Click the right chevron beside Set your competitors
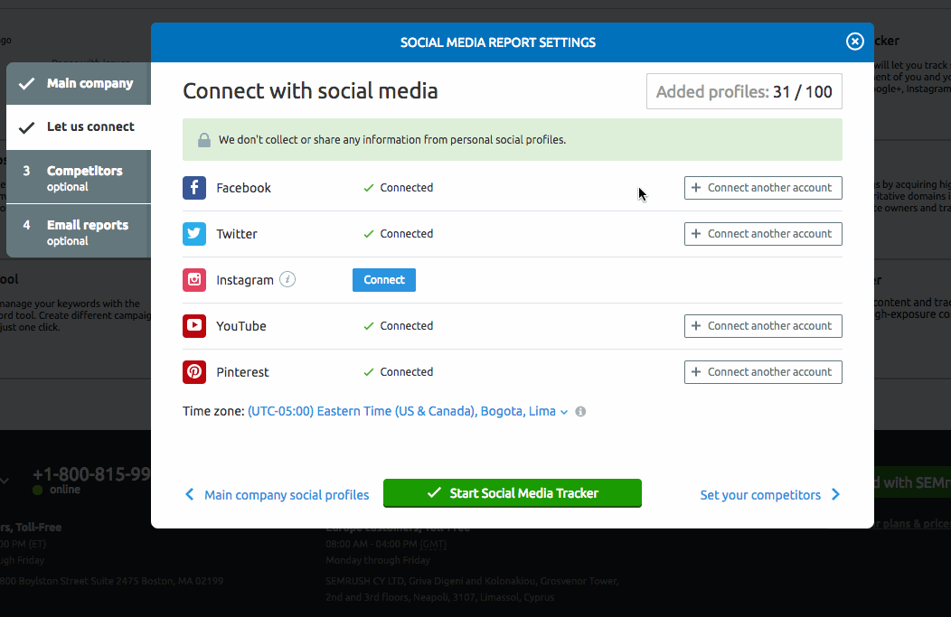951x617 pixels. pos(836,494)
